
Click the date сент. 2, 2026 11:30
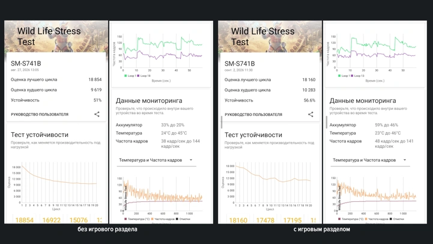[238, 70]
